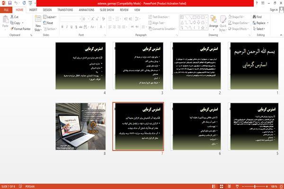Clear all formatting eraser icon
Viewport: 284px width, 189px height.
pos(103,19)
